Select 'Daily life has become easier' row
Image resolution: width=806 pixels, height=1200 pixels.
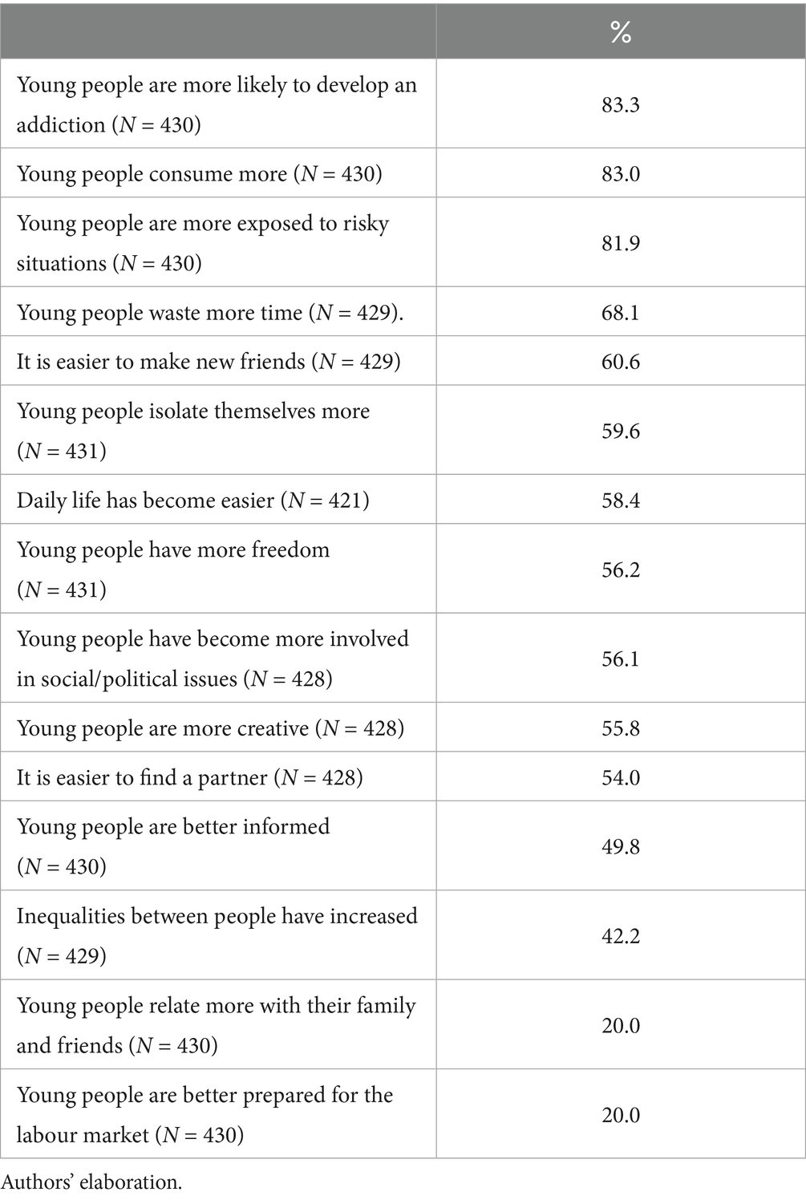point(192,501)
